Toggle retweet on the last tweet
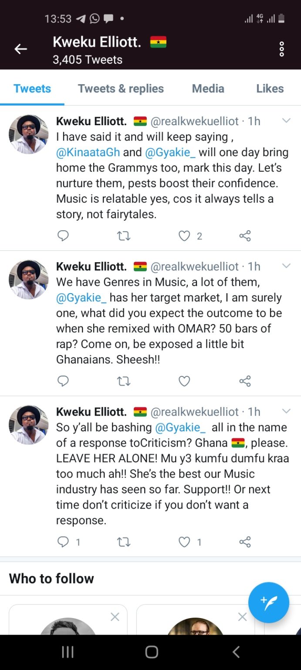Viewport: 301px width, 670px height. 124,542
